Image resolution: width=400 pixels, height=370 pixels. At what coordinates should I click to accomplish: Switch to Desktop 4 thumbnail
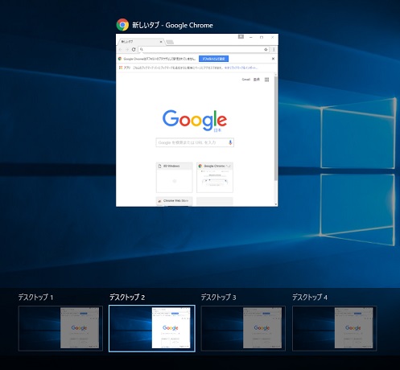click(x=334, y=328)
